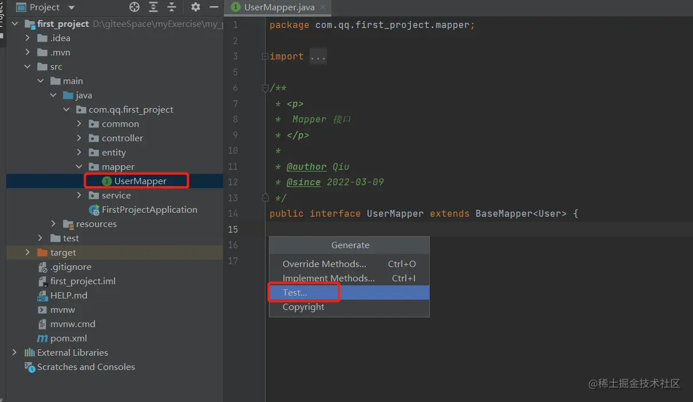Expand the folded import block
Image resolution: width=693 pixels, height=402 pixels.
[x=265, y=57]
